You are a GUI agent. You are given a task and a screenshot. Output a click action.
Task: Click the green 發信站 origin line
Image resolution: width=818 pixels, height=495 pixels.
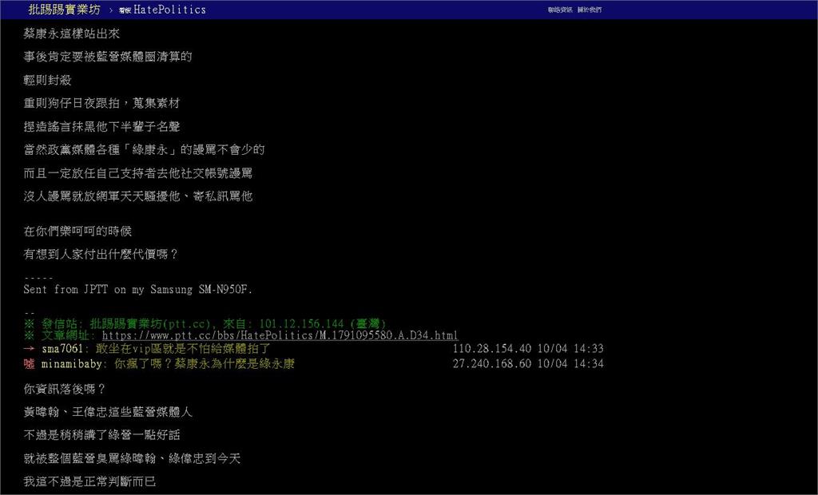[204, 323]
